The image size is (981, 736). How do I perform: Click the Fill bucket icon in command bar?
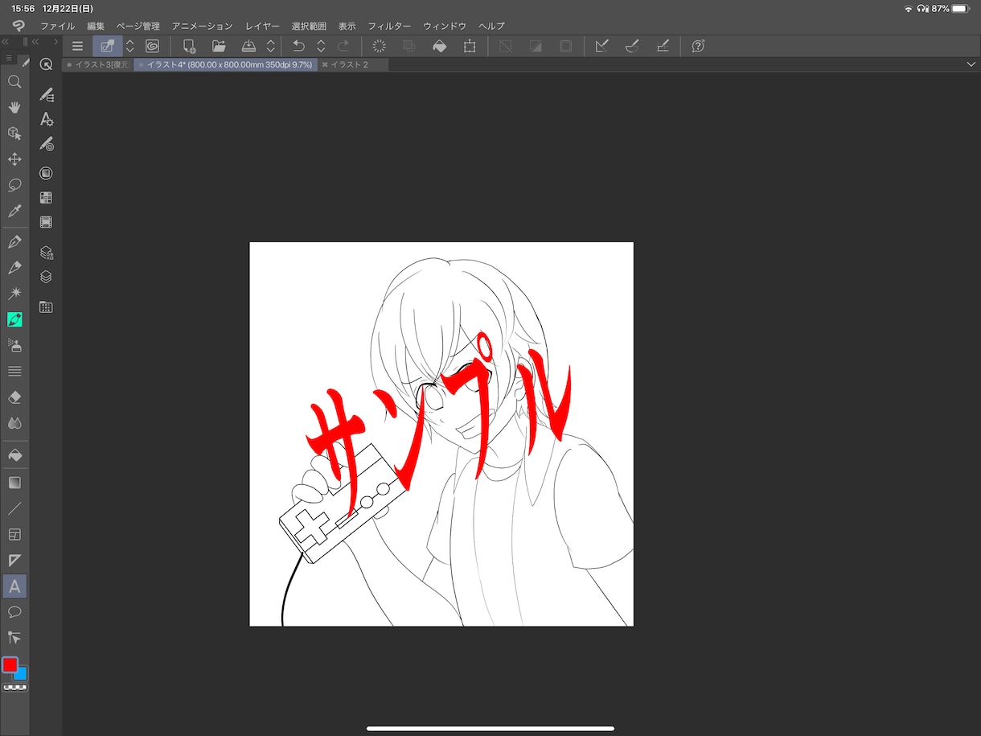click(439, 46)
